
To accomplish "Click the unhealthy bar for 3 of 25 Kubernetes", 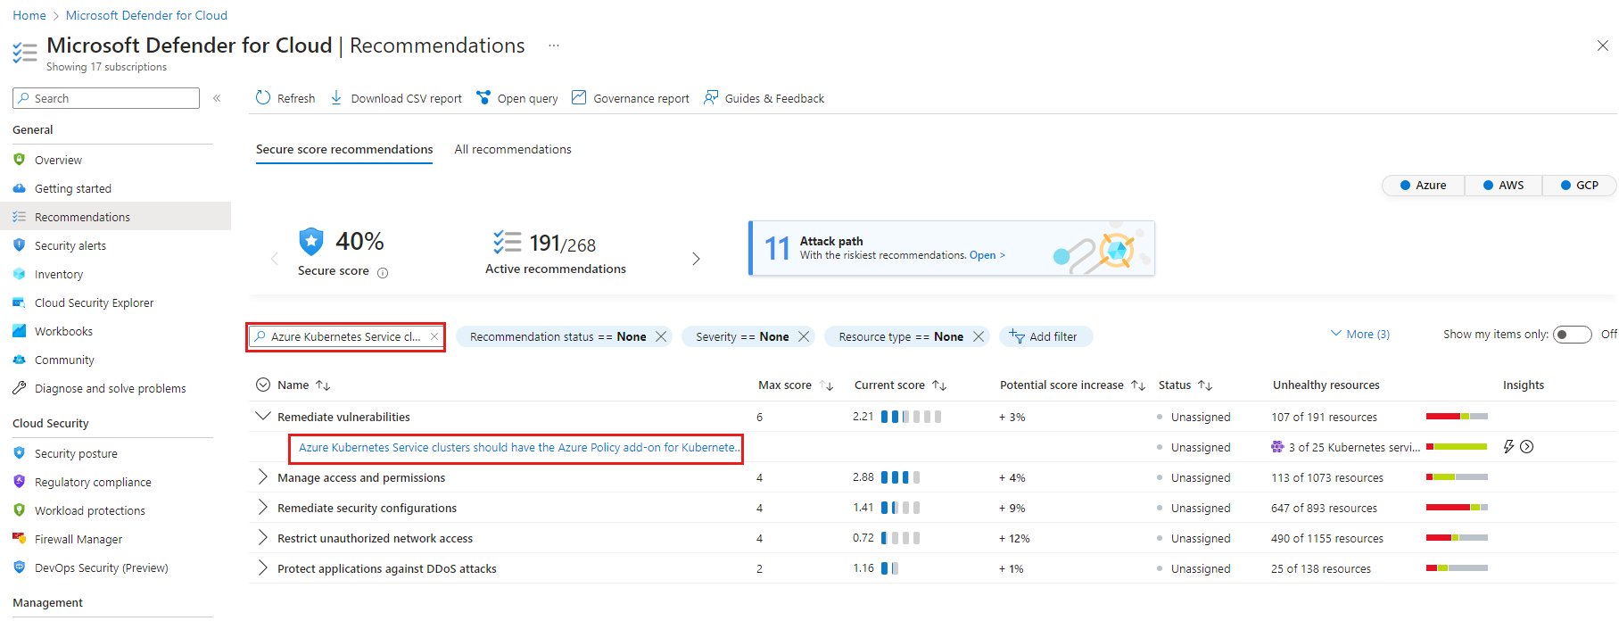I will click(1457, 446).
